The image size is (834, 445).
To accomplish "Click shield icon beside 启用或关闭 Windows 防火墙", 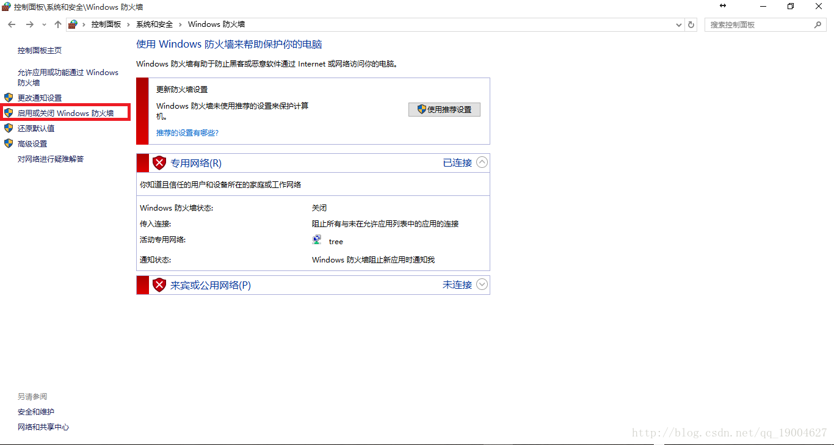I will coord(9,113).
